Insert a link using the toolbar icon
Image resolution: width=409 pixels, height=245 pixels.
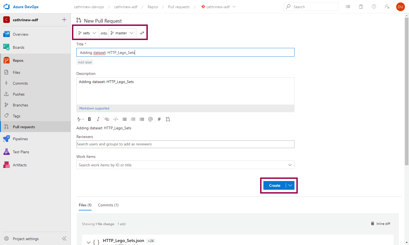click(107, 119)
